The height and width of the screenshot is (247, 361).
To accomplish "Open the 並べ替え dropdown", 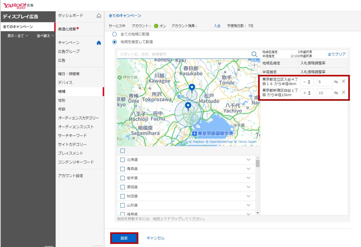I will (x=45, y=36).
